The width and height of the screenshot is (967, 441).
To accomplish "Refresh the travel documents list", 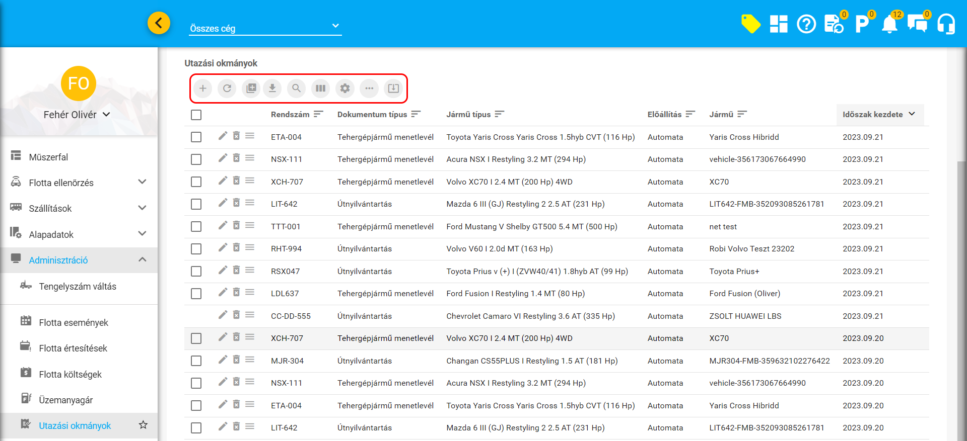I will [227, 89].
